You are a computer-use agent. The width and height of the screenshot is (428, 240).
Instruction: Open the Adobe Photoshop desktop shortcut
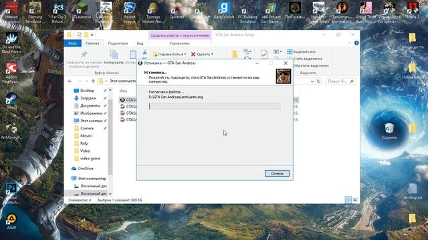11,193
